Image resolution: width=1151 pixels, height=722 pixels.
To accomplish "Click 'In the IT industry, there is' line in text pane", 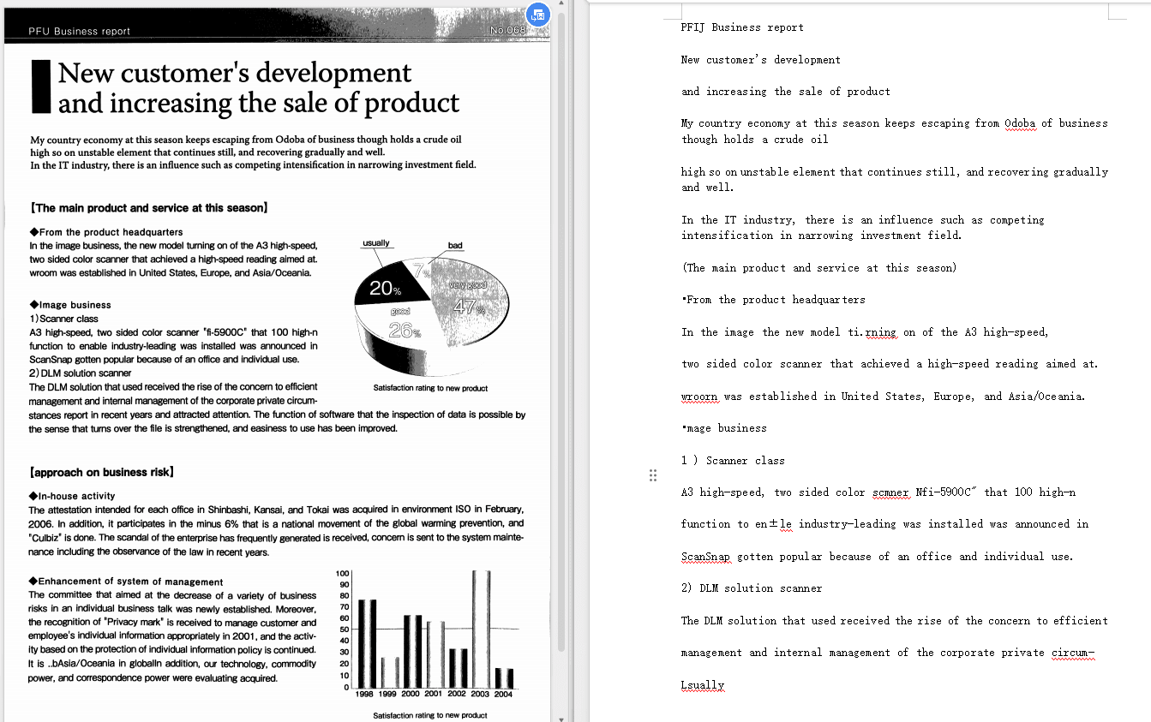I will [863, 220].
